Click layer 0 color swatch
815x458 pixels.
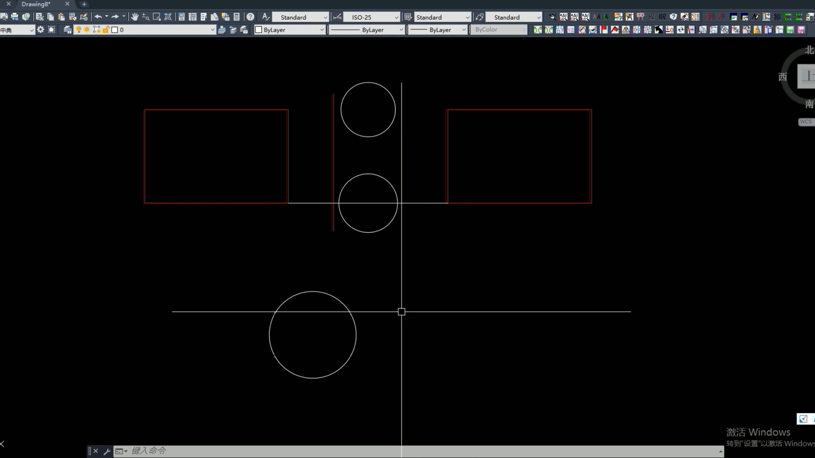coord(115,30)
